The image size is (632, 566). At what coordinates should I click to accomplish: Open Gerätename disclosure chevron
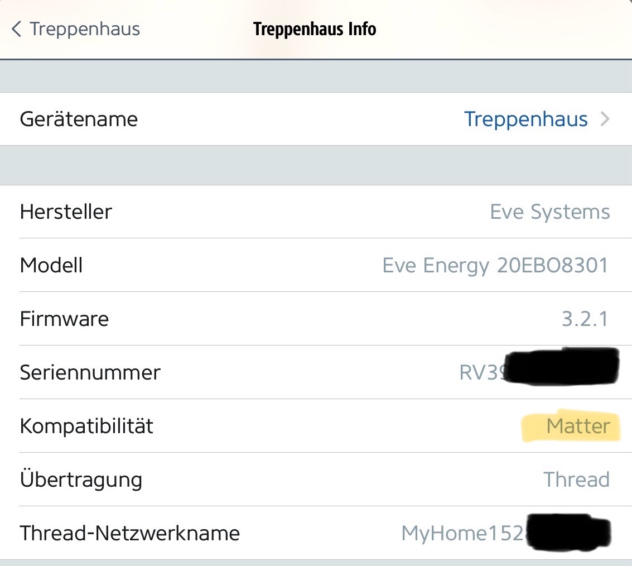pos(605,119)
